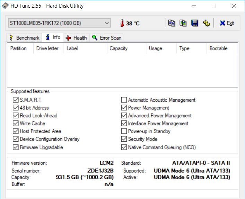
Task: Click the Drive letter column header
Action: click(x=49, y=48)
